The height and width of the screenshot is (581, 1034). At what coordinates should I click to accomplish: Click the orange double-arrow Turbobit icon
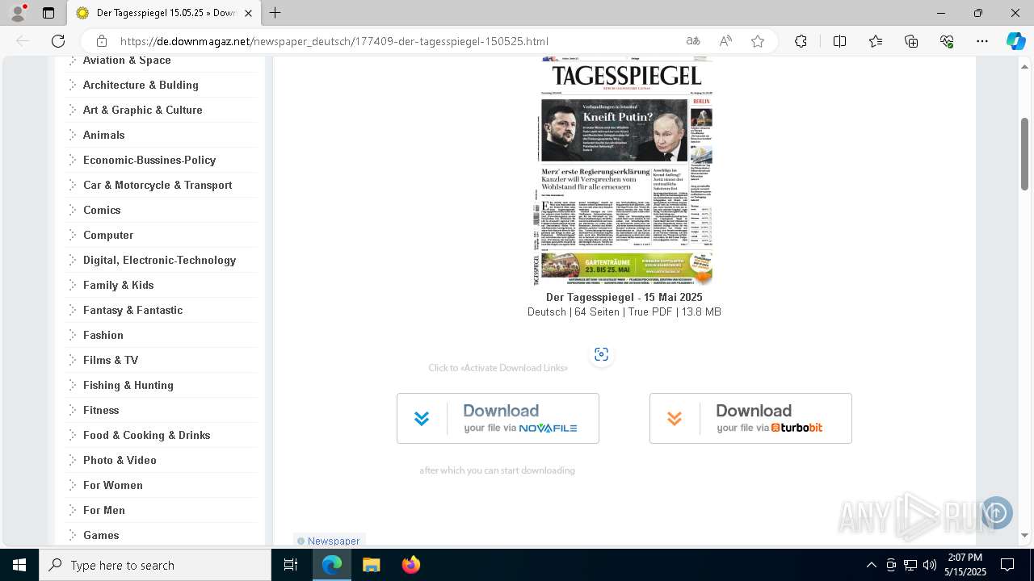click(x=675, y=418)
